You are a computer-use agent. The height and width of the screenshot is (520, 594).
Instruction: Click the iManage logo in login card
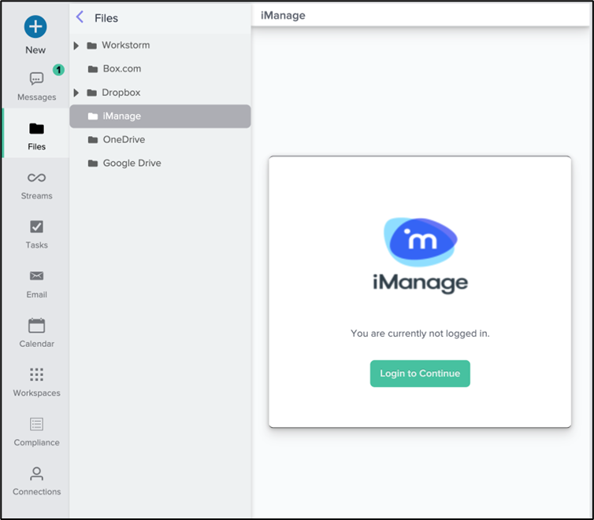pyautogui.click(x=421, y=242)
